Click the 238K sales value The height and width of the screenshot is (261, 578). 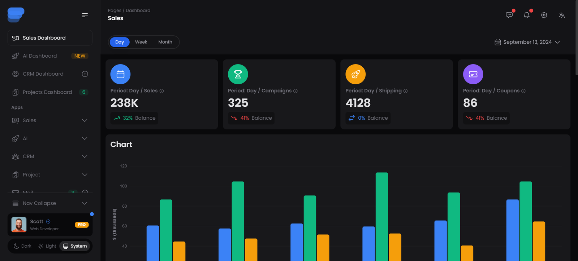[x=124, y=103]
